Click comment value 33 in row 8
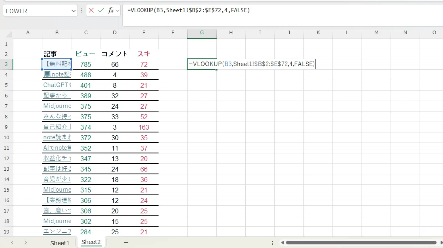 tap(115, 117)
